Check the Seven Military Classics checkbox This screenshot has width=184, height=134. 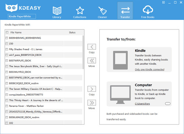click(x=7, y=89)
